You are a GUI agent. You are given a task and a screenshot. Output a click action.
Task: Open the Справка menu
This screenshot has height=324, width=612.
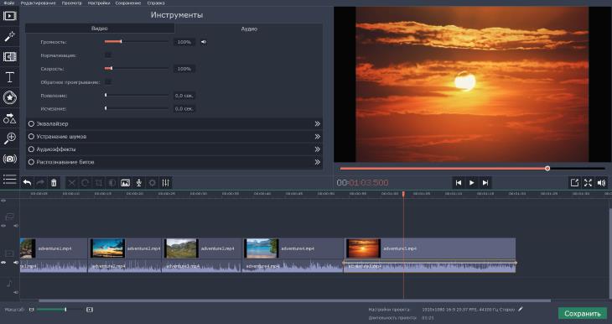pyautogui.click(x=156, y=3)
